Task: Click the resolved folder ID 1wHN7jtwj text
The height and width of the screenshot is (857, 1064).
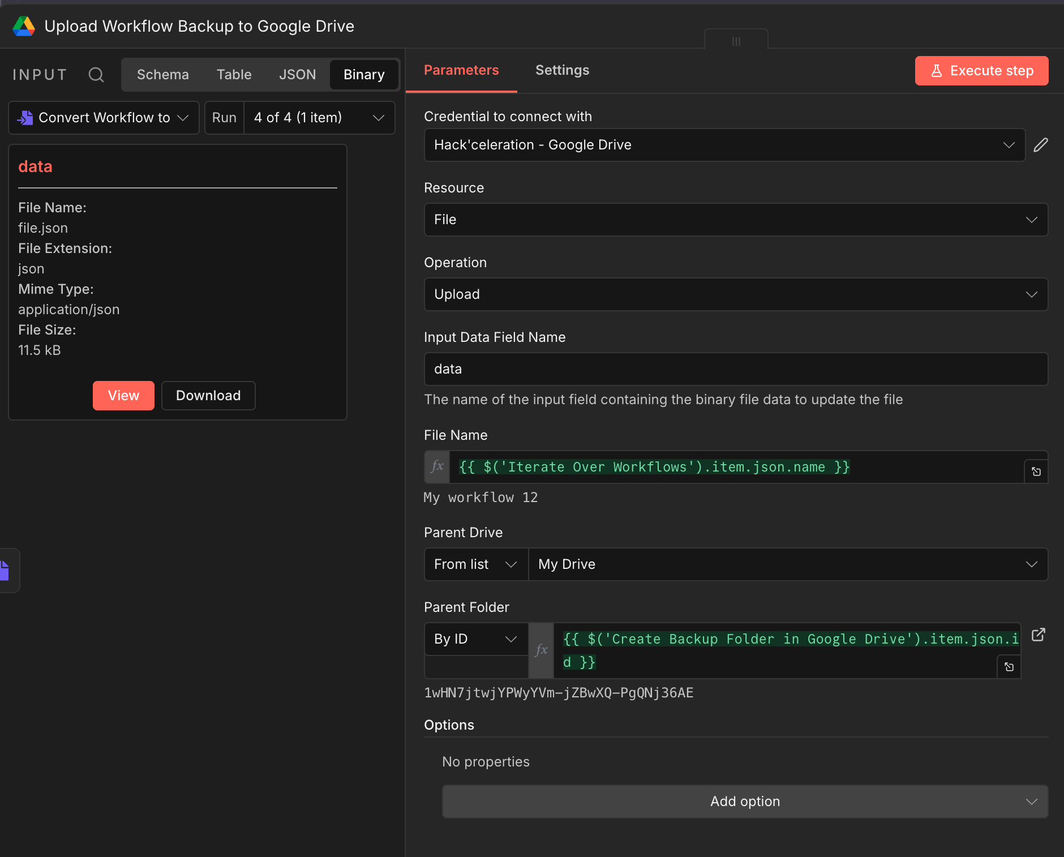Action: [559, 693]
